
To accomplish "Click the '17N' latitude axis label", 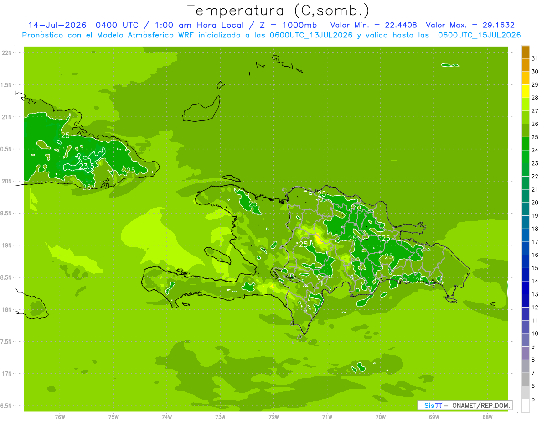I will [x=6, y=374].
